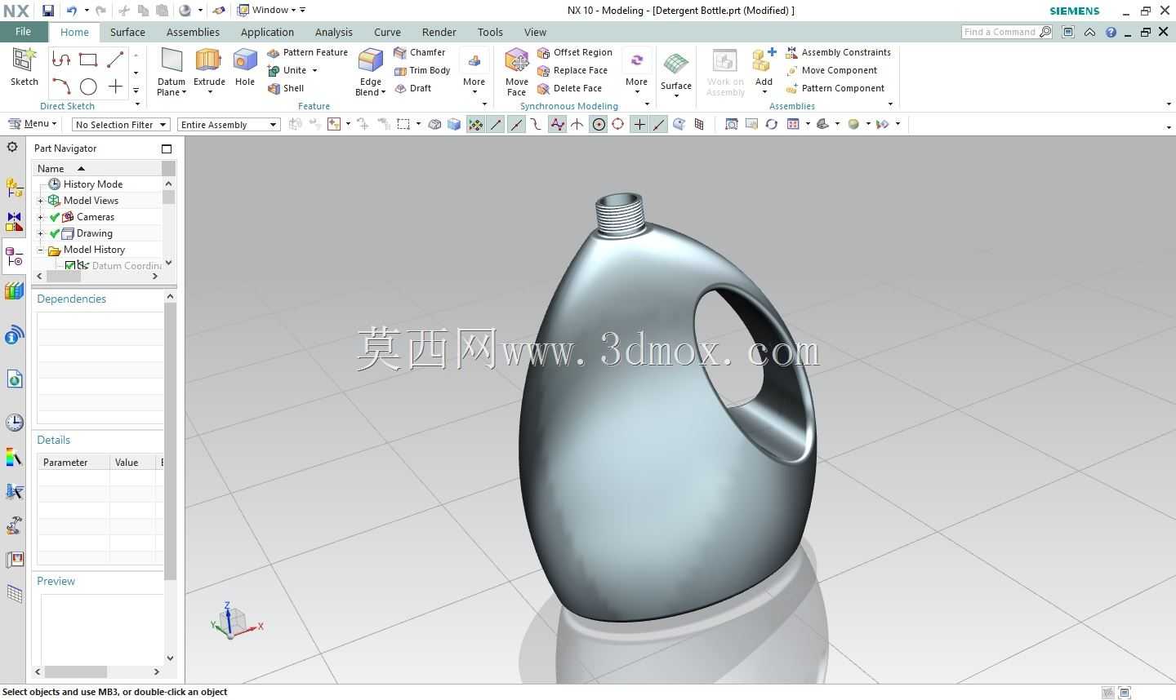Open the Reuse Library sidebar tab
The height and width of the screenshot is (700, 1176).
pos(14,291)
